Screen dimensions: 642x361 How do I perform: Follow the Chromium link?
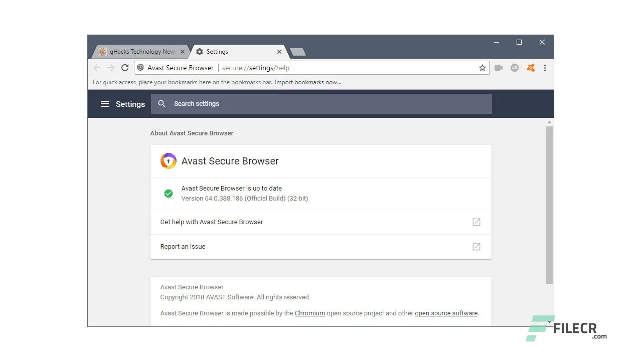310,313
